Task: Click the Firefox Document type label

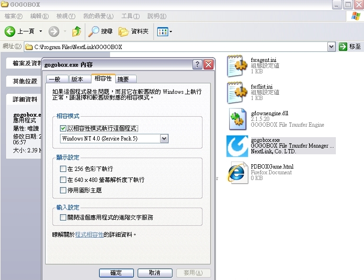Action: (271, 172)
